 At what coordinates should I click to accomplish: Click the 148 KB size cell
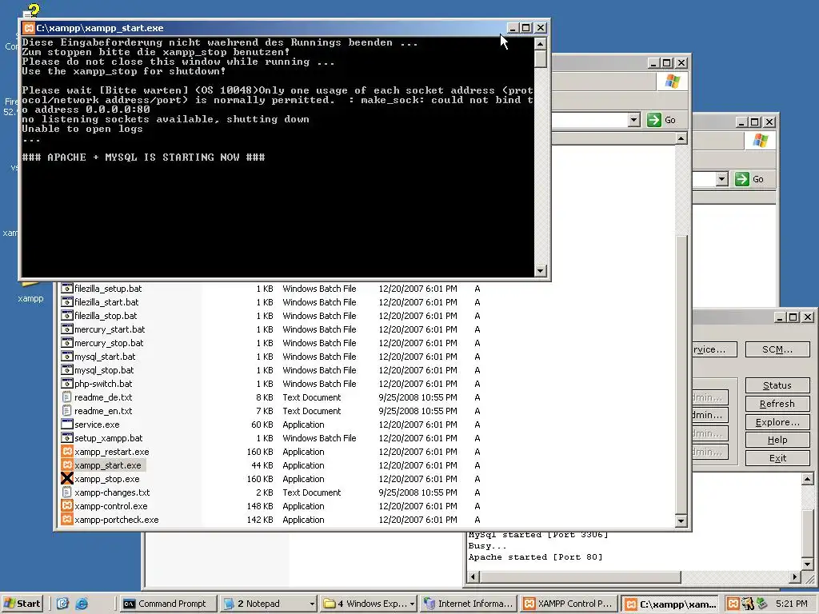tap(260, 506)
